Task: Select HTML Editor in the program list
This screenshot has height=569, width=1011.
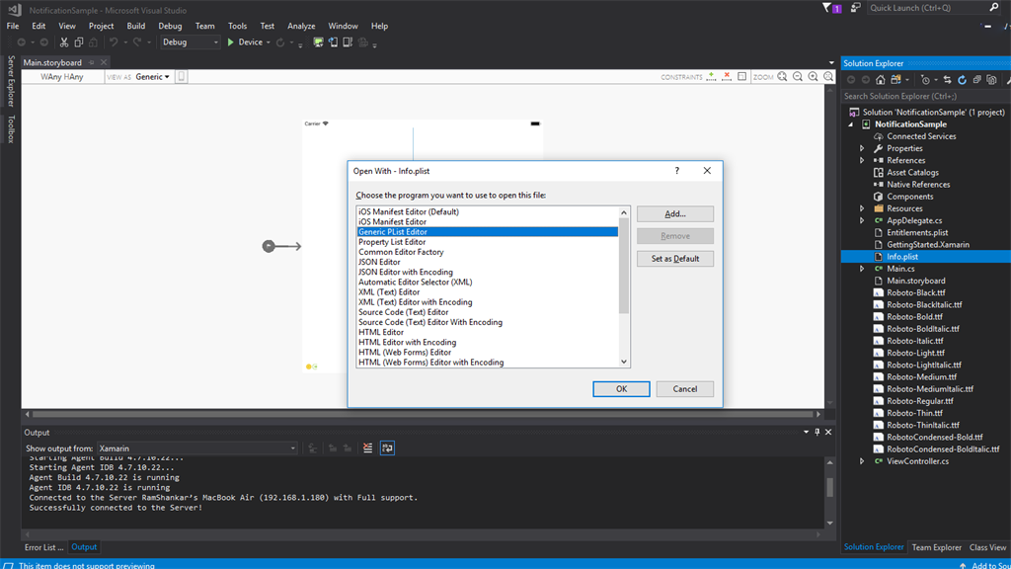Action: 487,332
